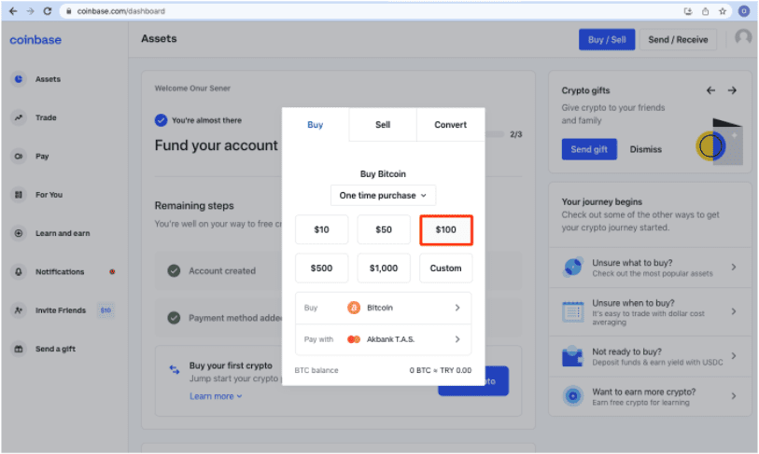Image resolution: width=759 pixels, height=454 pixels.
Task: Switch to the Convert tab
Action: point(451,125)
